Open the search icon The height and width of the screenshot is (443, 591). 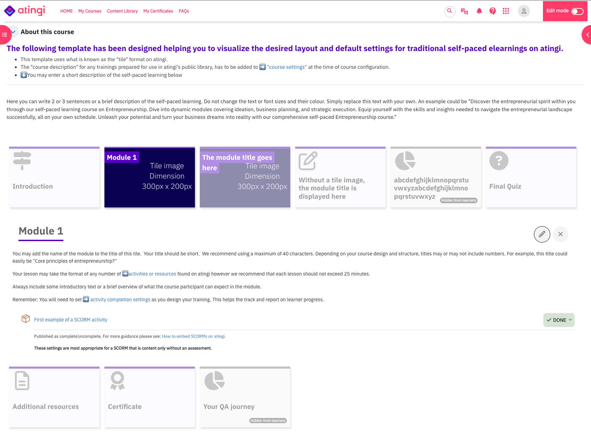(x=450, y=11)
